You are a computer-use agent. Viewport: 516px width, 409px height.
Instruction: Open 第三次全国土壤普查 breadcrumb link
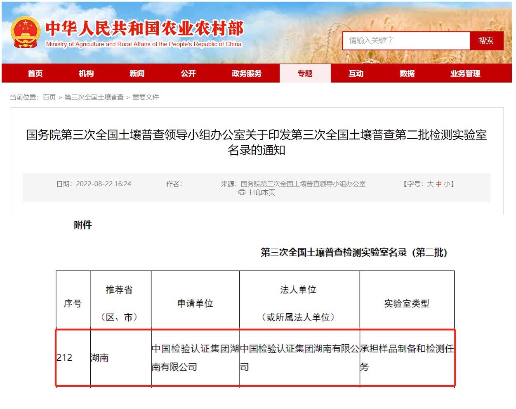coord(94,97)
